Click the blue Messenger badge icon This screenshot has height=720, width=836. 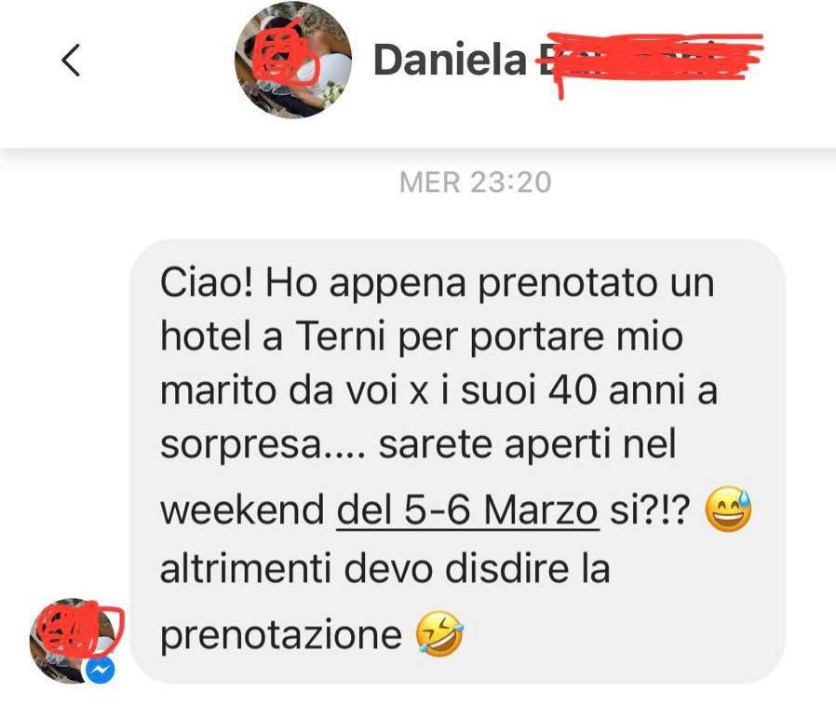click(x=101, y=671)
